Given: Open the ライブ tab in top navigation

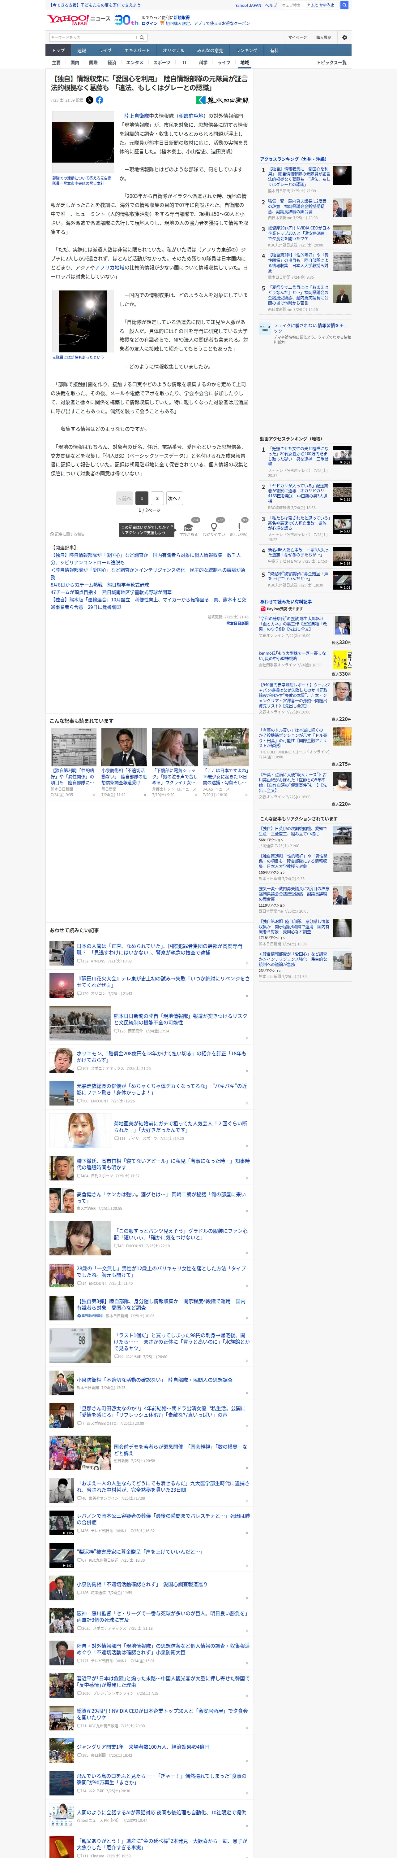Looking at the screenshot, I should coord(105,50).
